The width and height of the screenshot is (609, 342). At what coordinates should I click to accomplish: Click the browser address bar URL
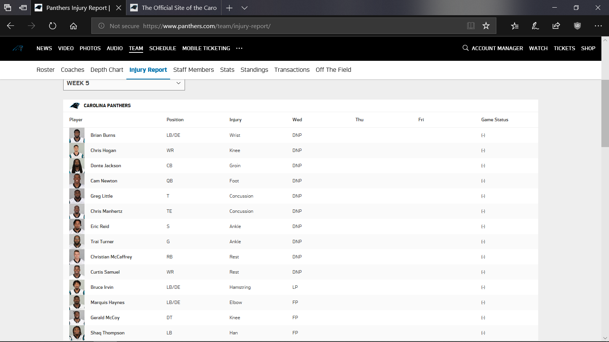tap(207, 26)
